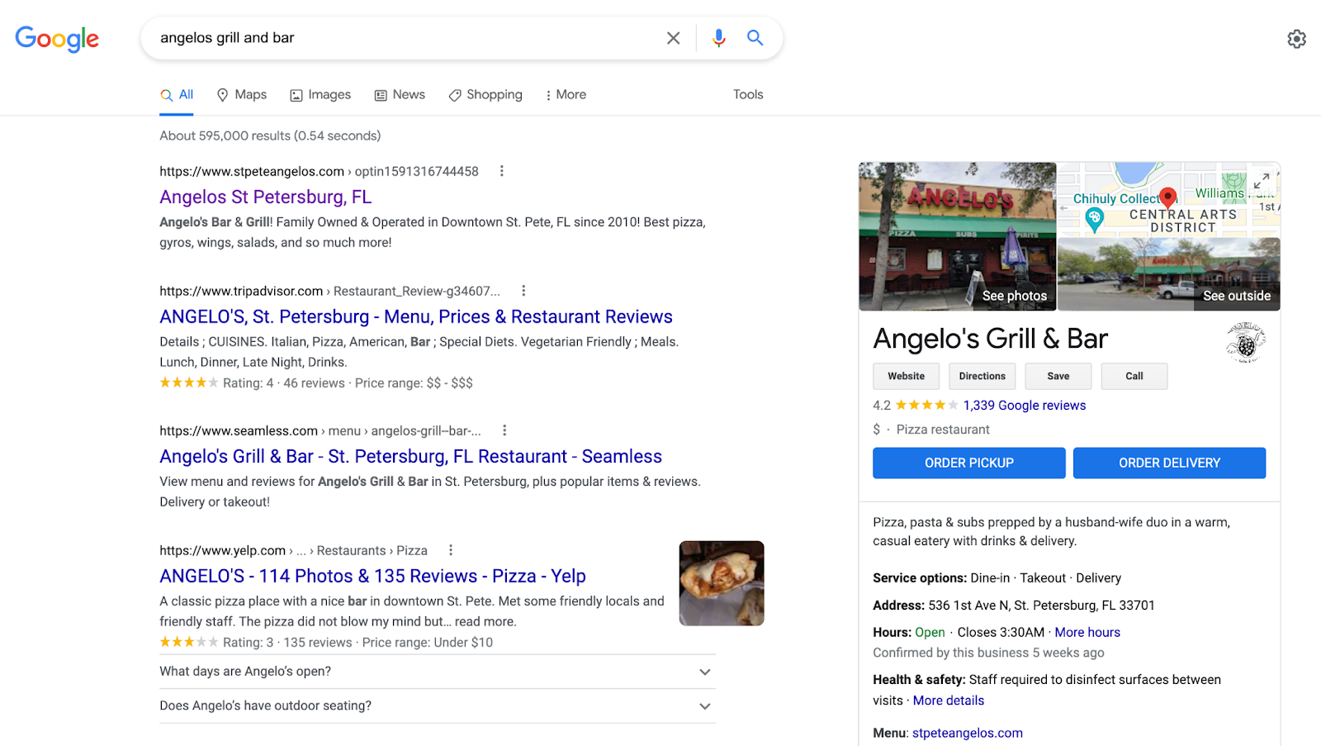
Task: Open options menu for tripadvisor.com result
Action: pos(523,291)
